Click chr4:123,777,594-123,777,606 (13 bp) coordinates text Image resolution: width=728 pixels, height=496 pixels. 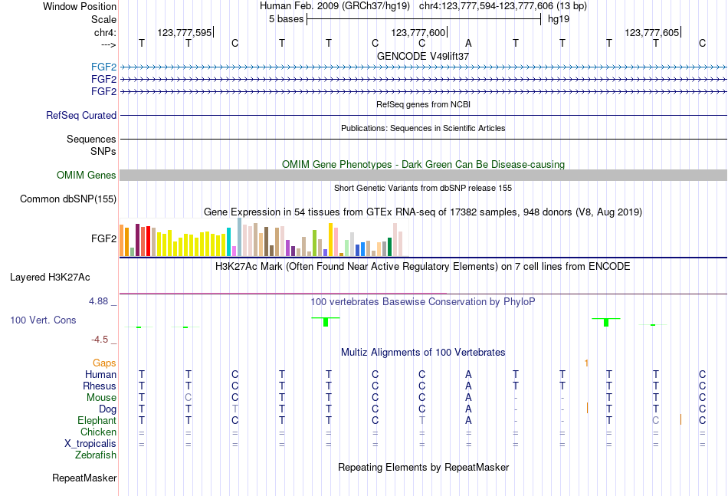(503, 6)
